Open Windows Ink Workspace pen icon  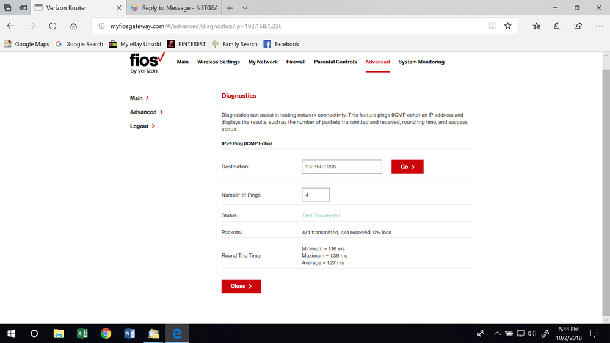pyautogui.click(x=545, y=333)
